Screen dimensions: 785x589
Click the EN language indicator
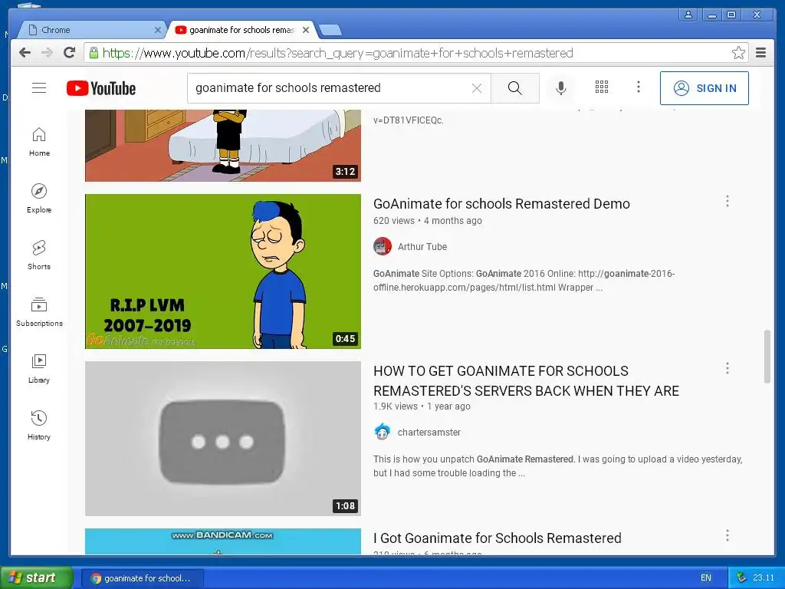(706, 578)
